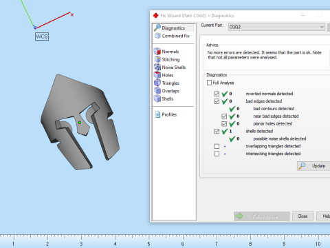Screen dimensions: 330x248
Task: Click the Follow Advice button
Action: (x=262, y=216)
